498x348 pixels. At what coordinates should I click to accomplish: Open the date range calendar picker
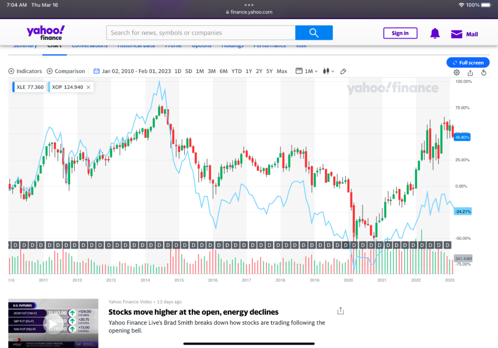click(97, 71)
